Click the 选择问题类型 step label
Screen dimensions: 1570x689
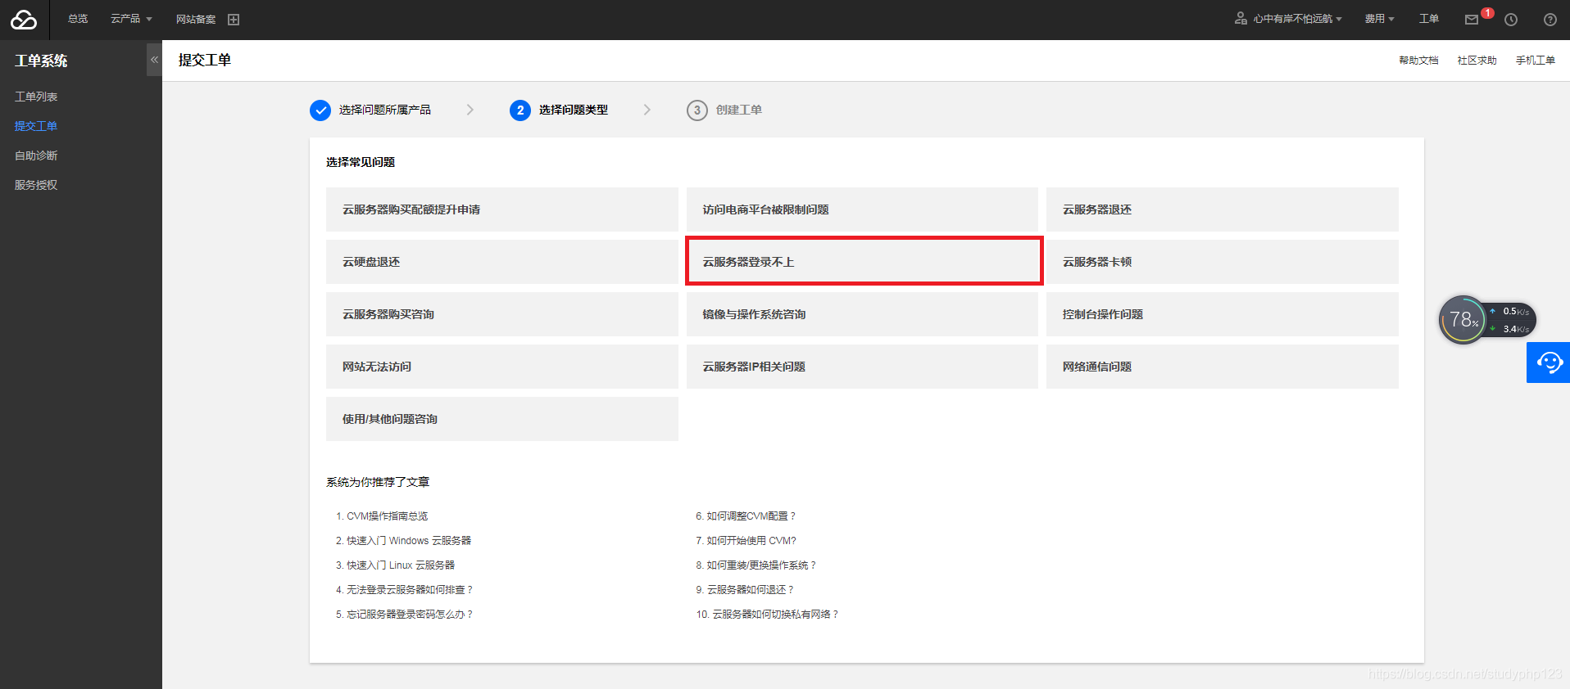pos(574,110)
